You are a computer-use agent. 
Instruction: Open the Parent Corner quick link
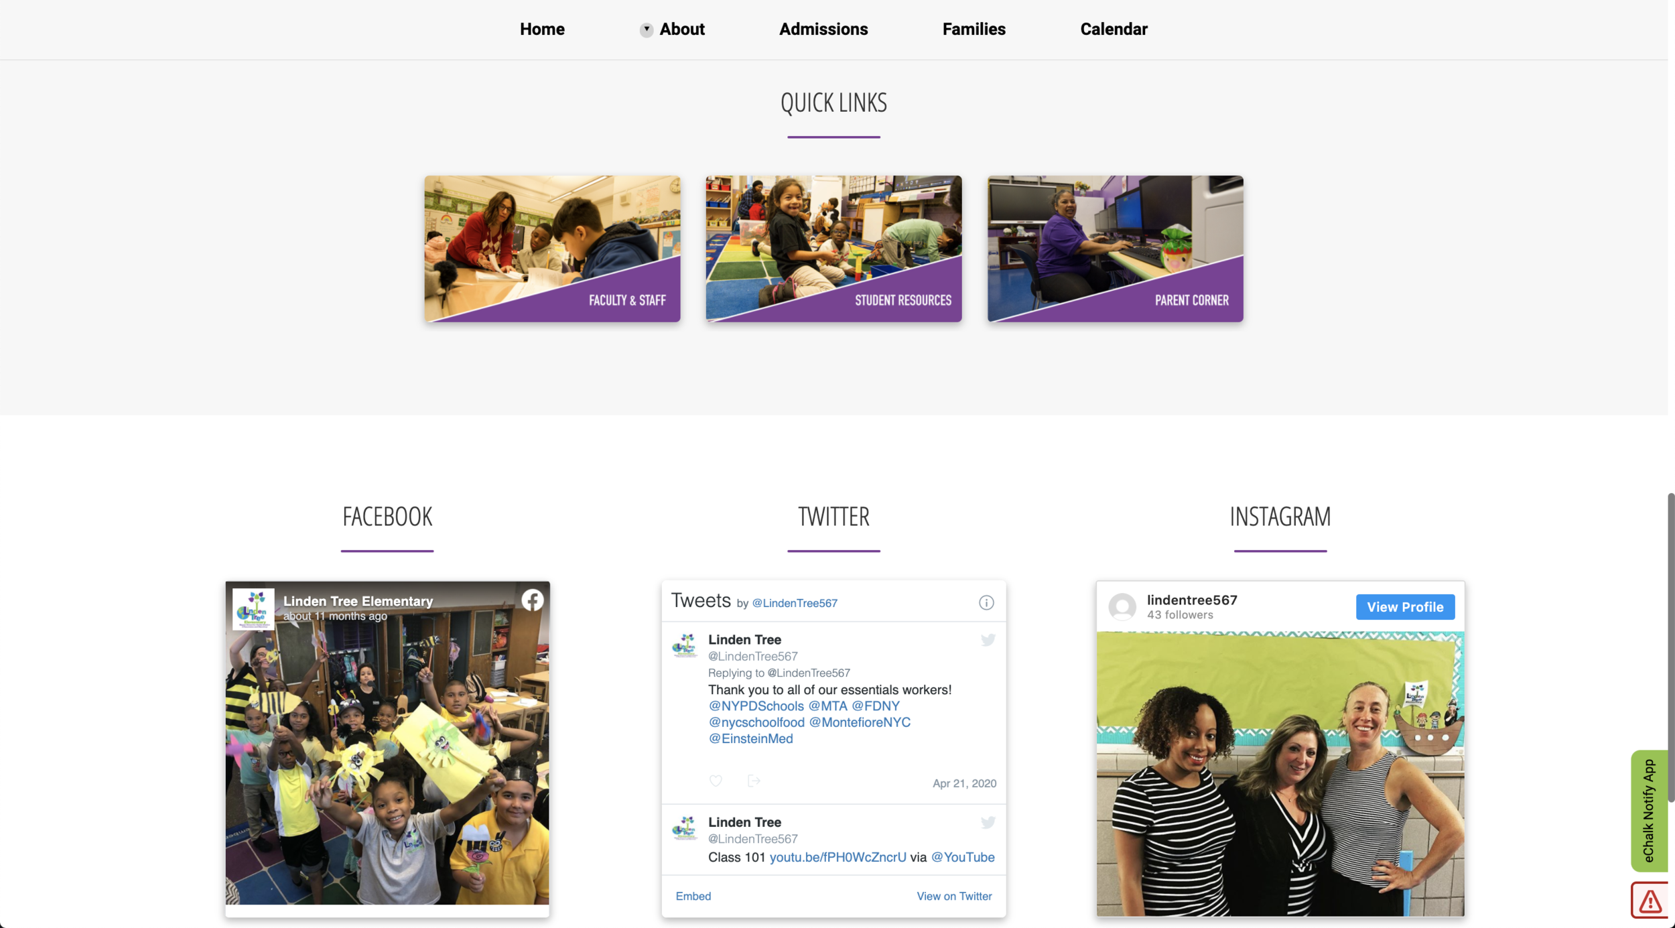[1115, 249]
